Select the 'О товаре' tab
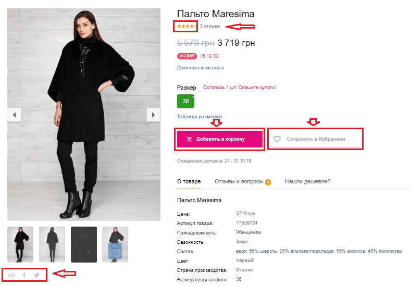Image resolution: width=411 pixels, height=286 pixels. point(189,181)
